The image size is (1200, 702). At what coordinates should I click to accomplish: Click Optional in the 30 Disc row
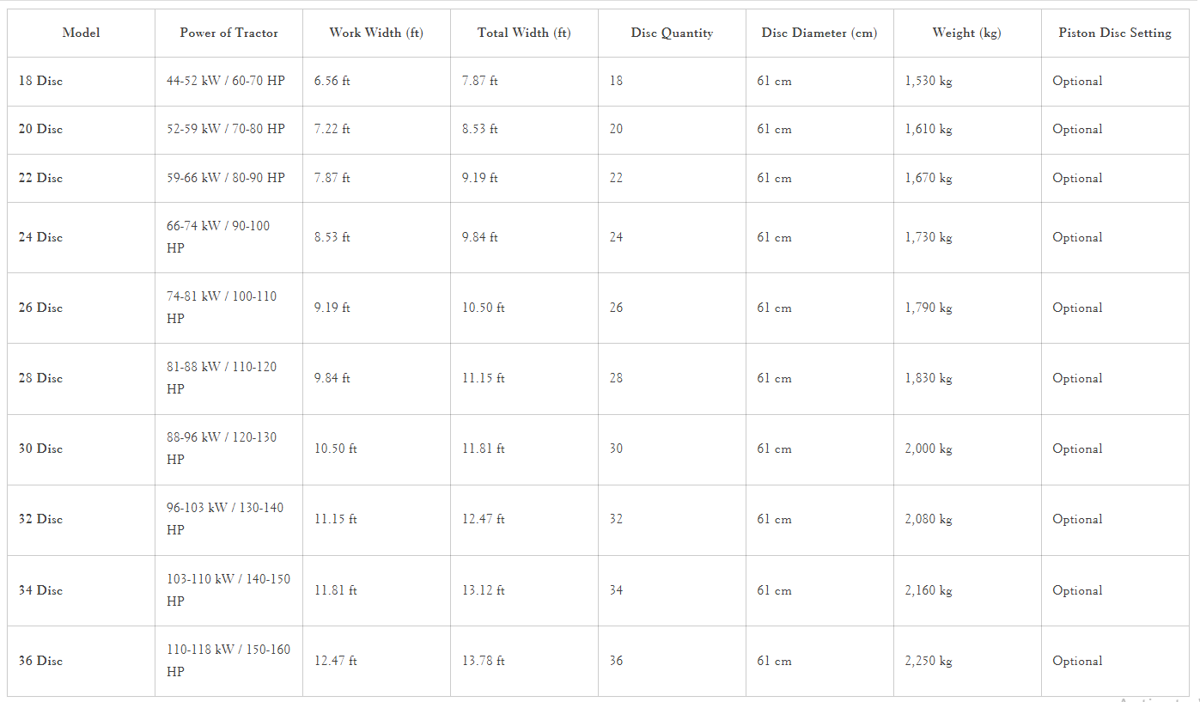pos(1077,449)
